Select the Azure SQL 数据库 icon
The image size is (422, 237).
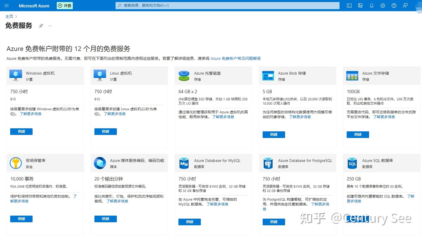tap(352, 163)
